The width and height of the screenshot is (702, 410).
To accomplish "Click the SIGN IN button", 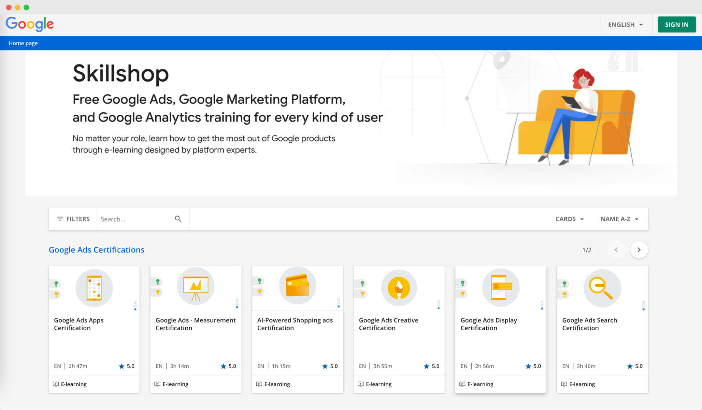I will click(676, 25).
